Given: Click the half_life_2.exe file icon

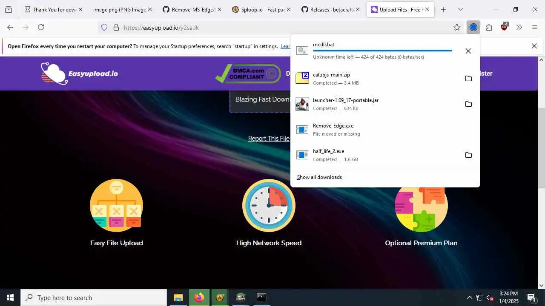Looking at the screenshot, I should (x=302, y=155).
